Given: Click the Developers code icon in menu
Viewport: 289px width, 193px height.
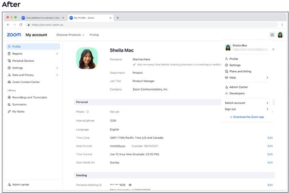Looking at the screenshot, I should click(x=226, y=93).
